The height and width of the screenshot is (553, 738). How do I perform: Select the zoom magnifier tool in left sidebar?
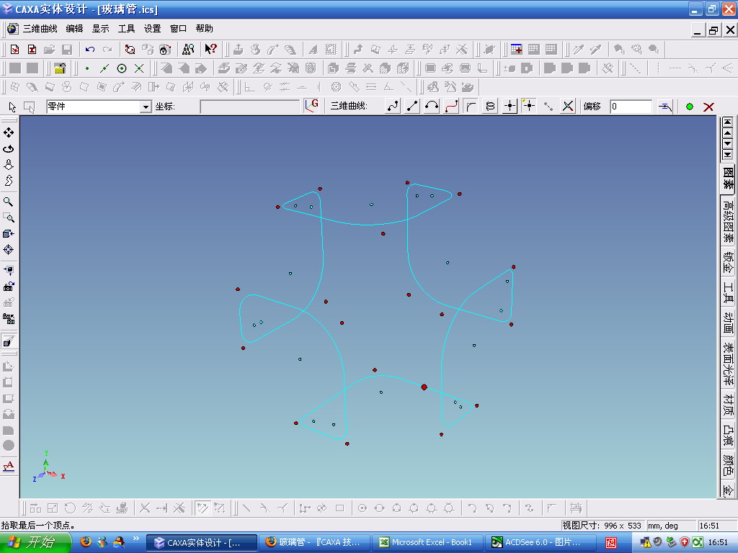coord(9,202)
